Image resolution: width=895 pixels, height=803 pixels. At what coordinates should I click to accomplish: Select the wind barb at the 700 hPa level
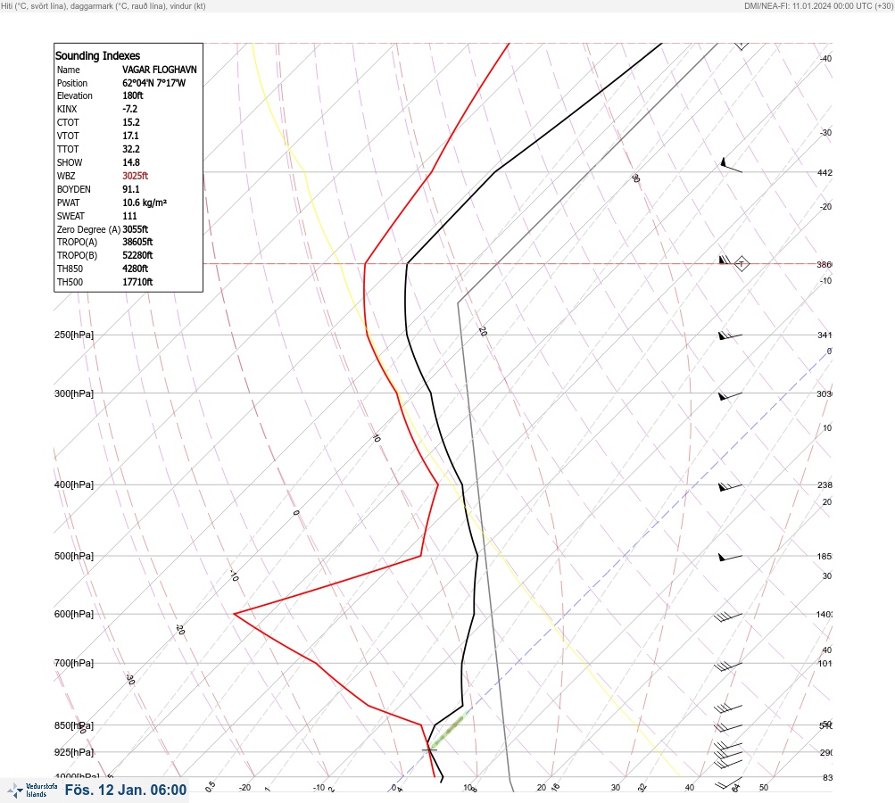coord(728,666)
